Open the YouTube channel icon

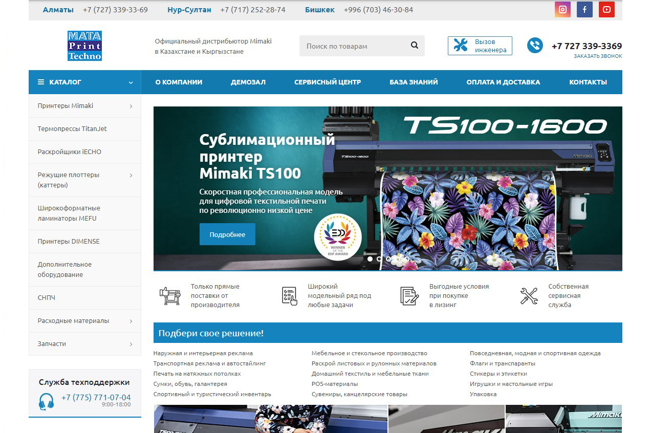606,9
